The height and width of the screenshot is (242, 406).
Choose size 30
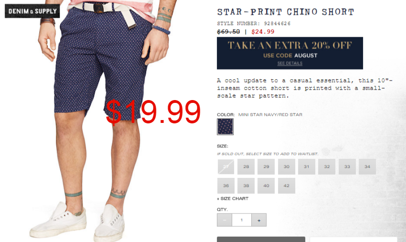[287, 167]
